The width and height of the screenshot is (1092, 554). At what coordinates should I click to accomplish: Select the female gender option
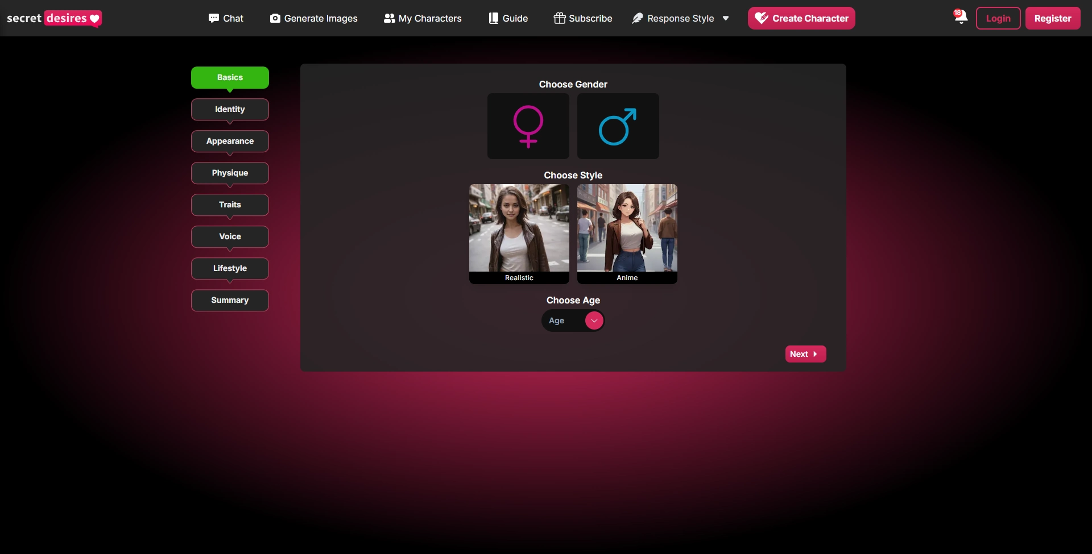[x=528, y=126]
